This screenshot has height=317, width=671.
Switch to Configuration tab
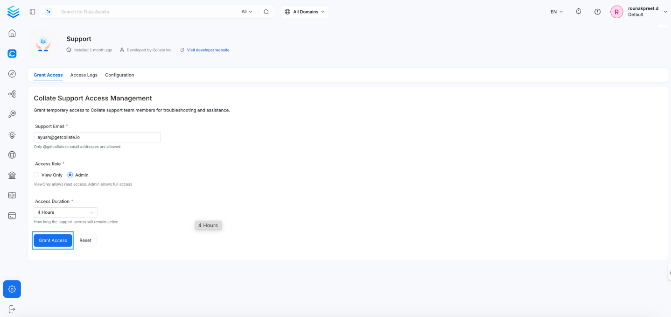[x=119, y=75]
